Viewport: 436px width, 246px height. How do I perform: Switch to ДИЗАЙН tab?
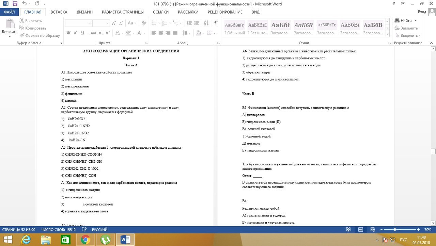[x=84, y=12]
